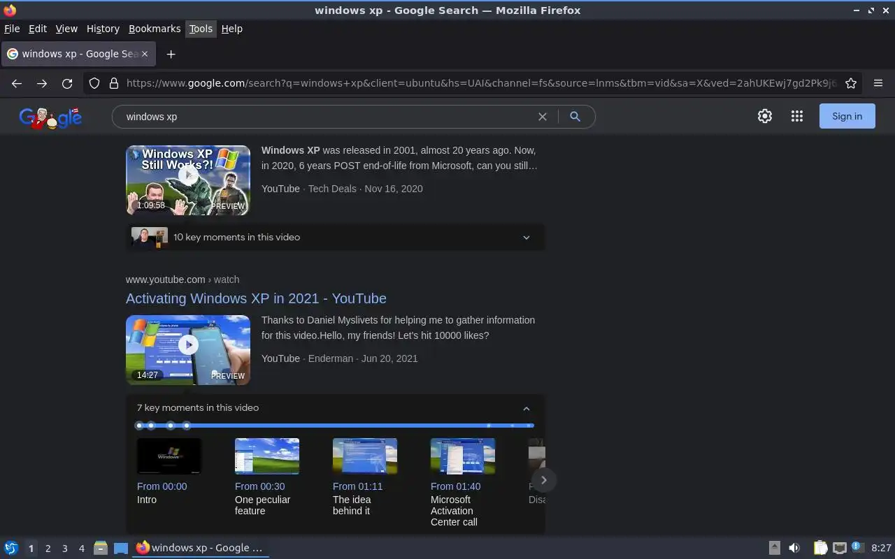
Task: Go forward one page
Action: pyautogui.click(x=42, y=83)
